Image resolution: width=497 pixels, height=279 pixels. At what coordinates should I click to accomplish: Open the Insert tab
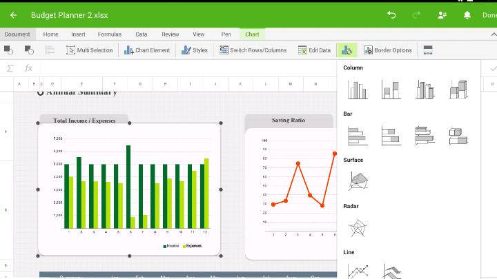[78, 34]
